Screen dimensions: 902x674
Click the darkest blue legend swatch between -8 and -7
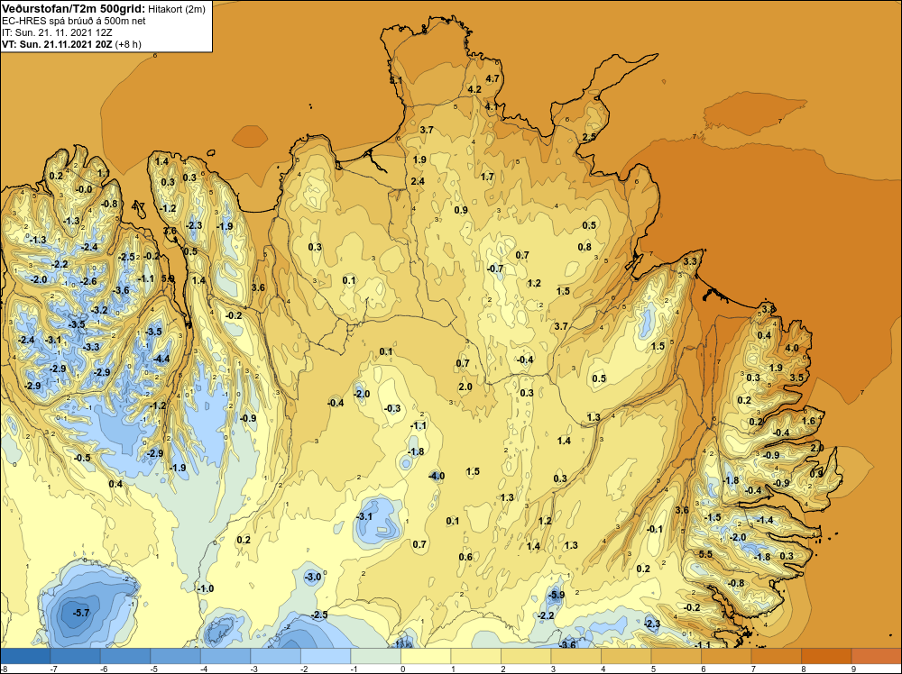[25, 656]
